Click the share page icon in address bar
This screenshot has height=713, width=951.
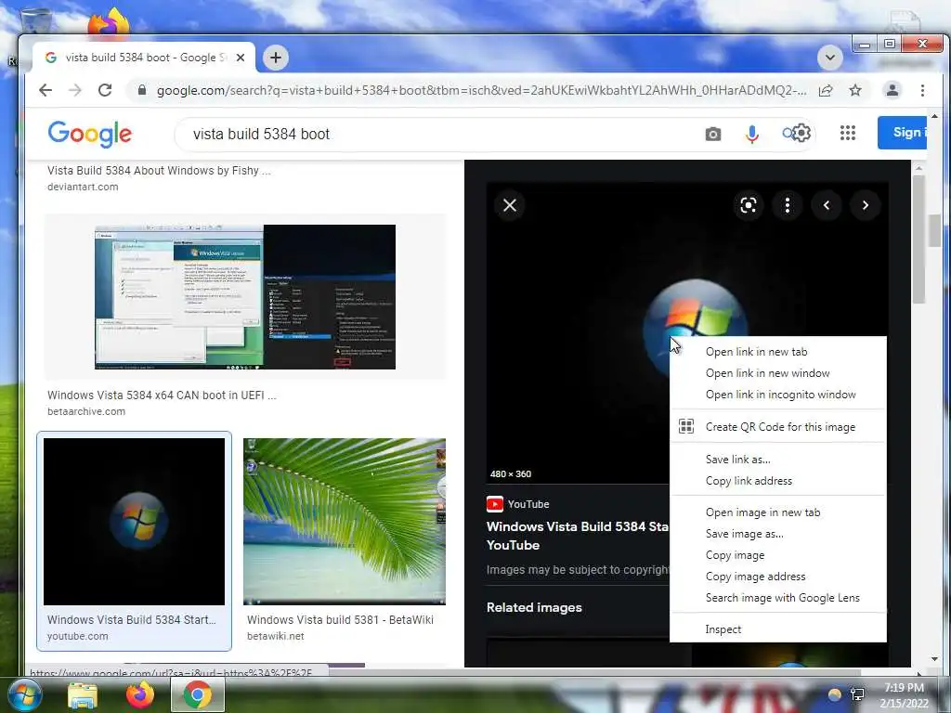(826, 90)
